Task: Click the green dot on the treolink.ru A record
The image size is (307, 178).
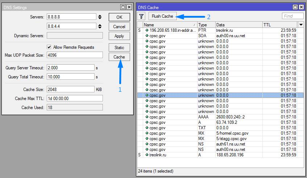Action: (147, 155)
